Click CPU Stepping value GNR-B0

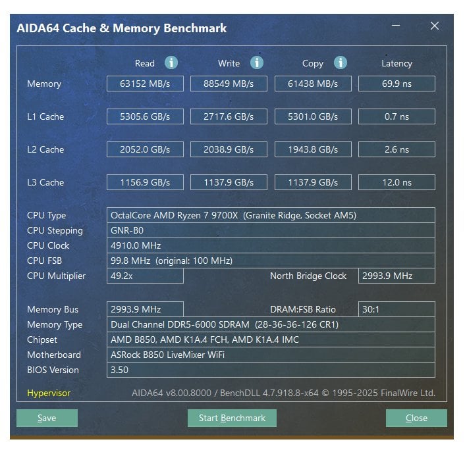click(271, 230)
